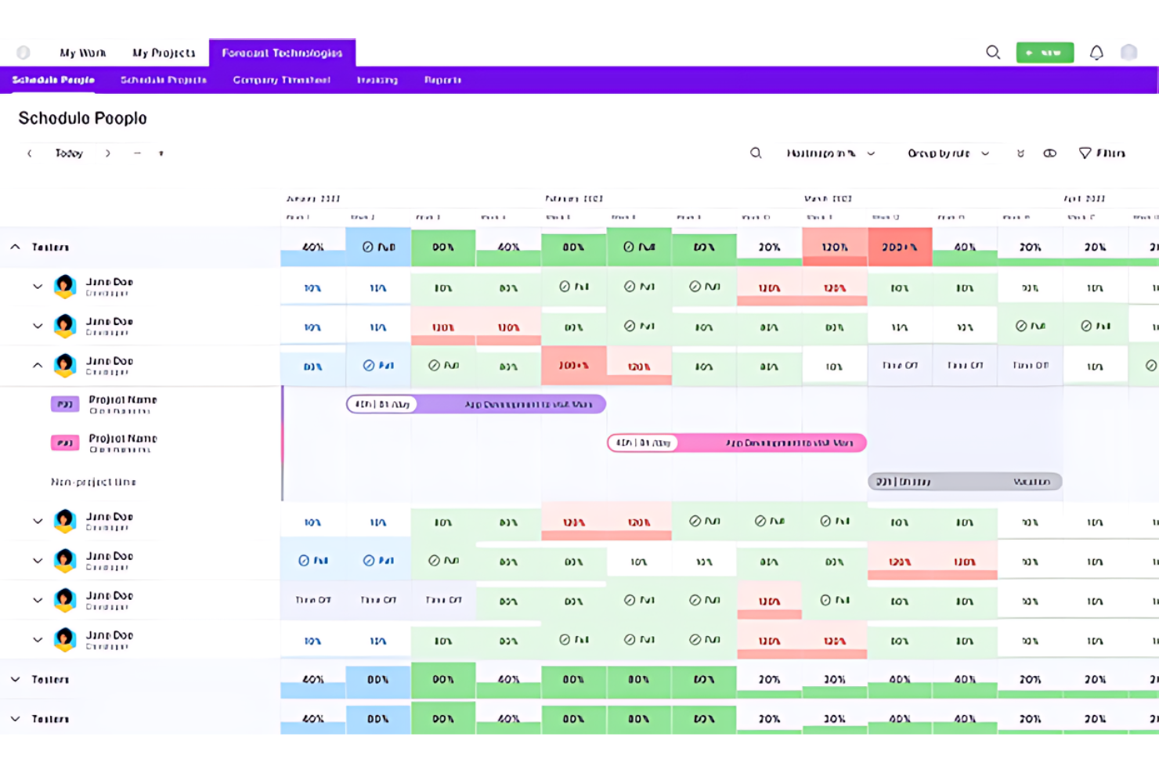Click the green New button
Screen dimensions: 1159x773
click(x=1045, y=52)
